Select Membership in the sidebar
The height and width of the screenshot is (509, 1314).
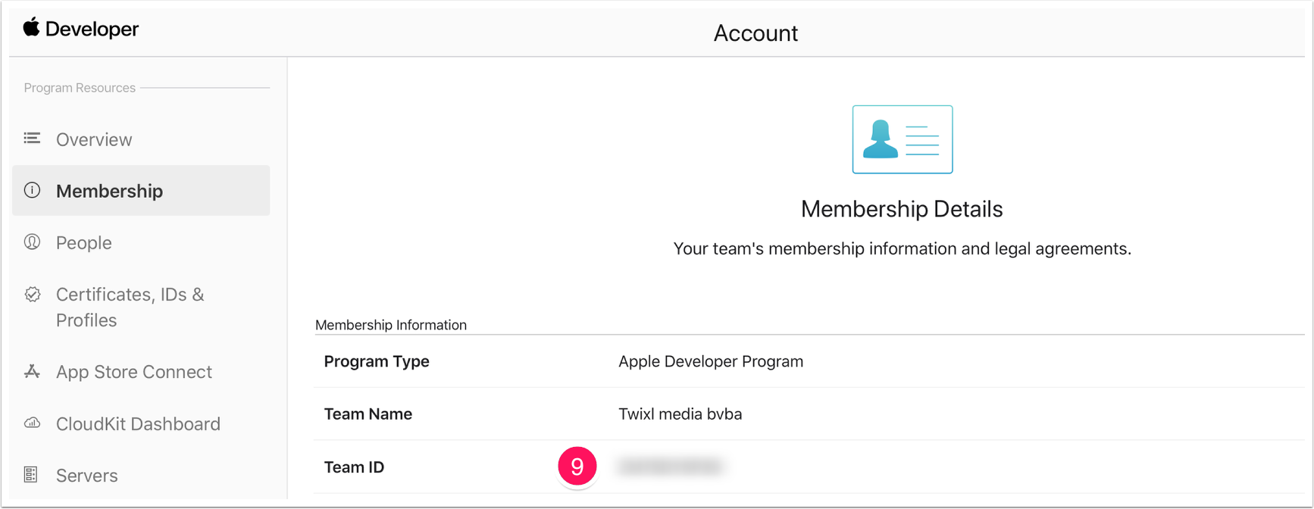[x=141, y=191]
